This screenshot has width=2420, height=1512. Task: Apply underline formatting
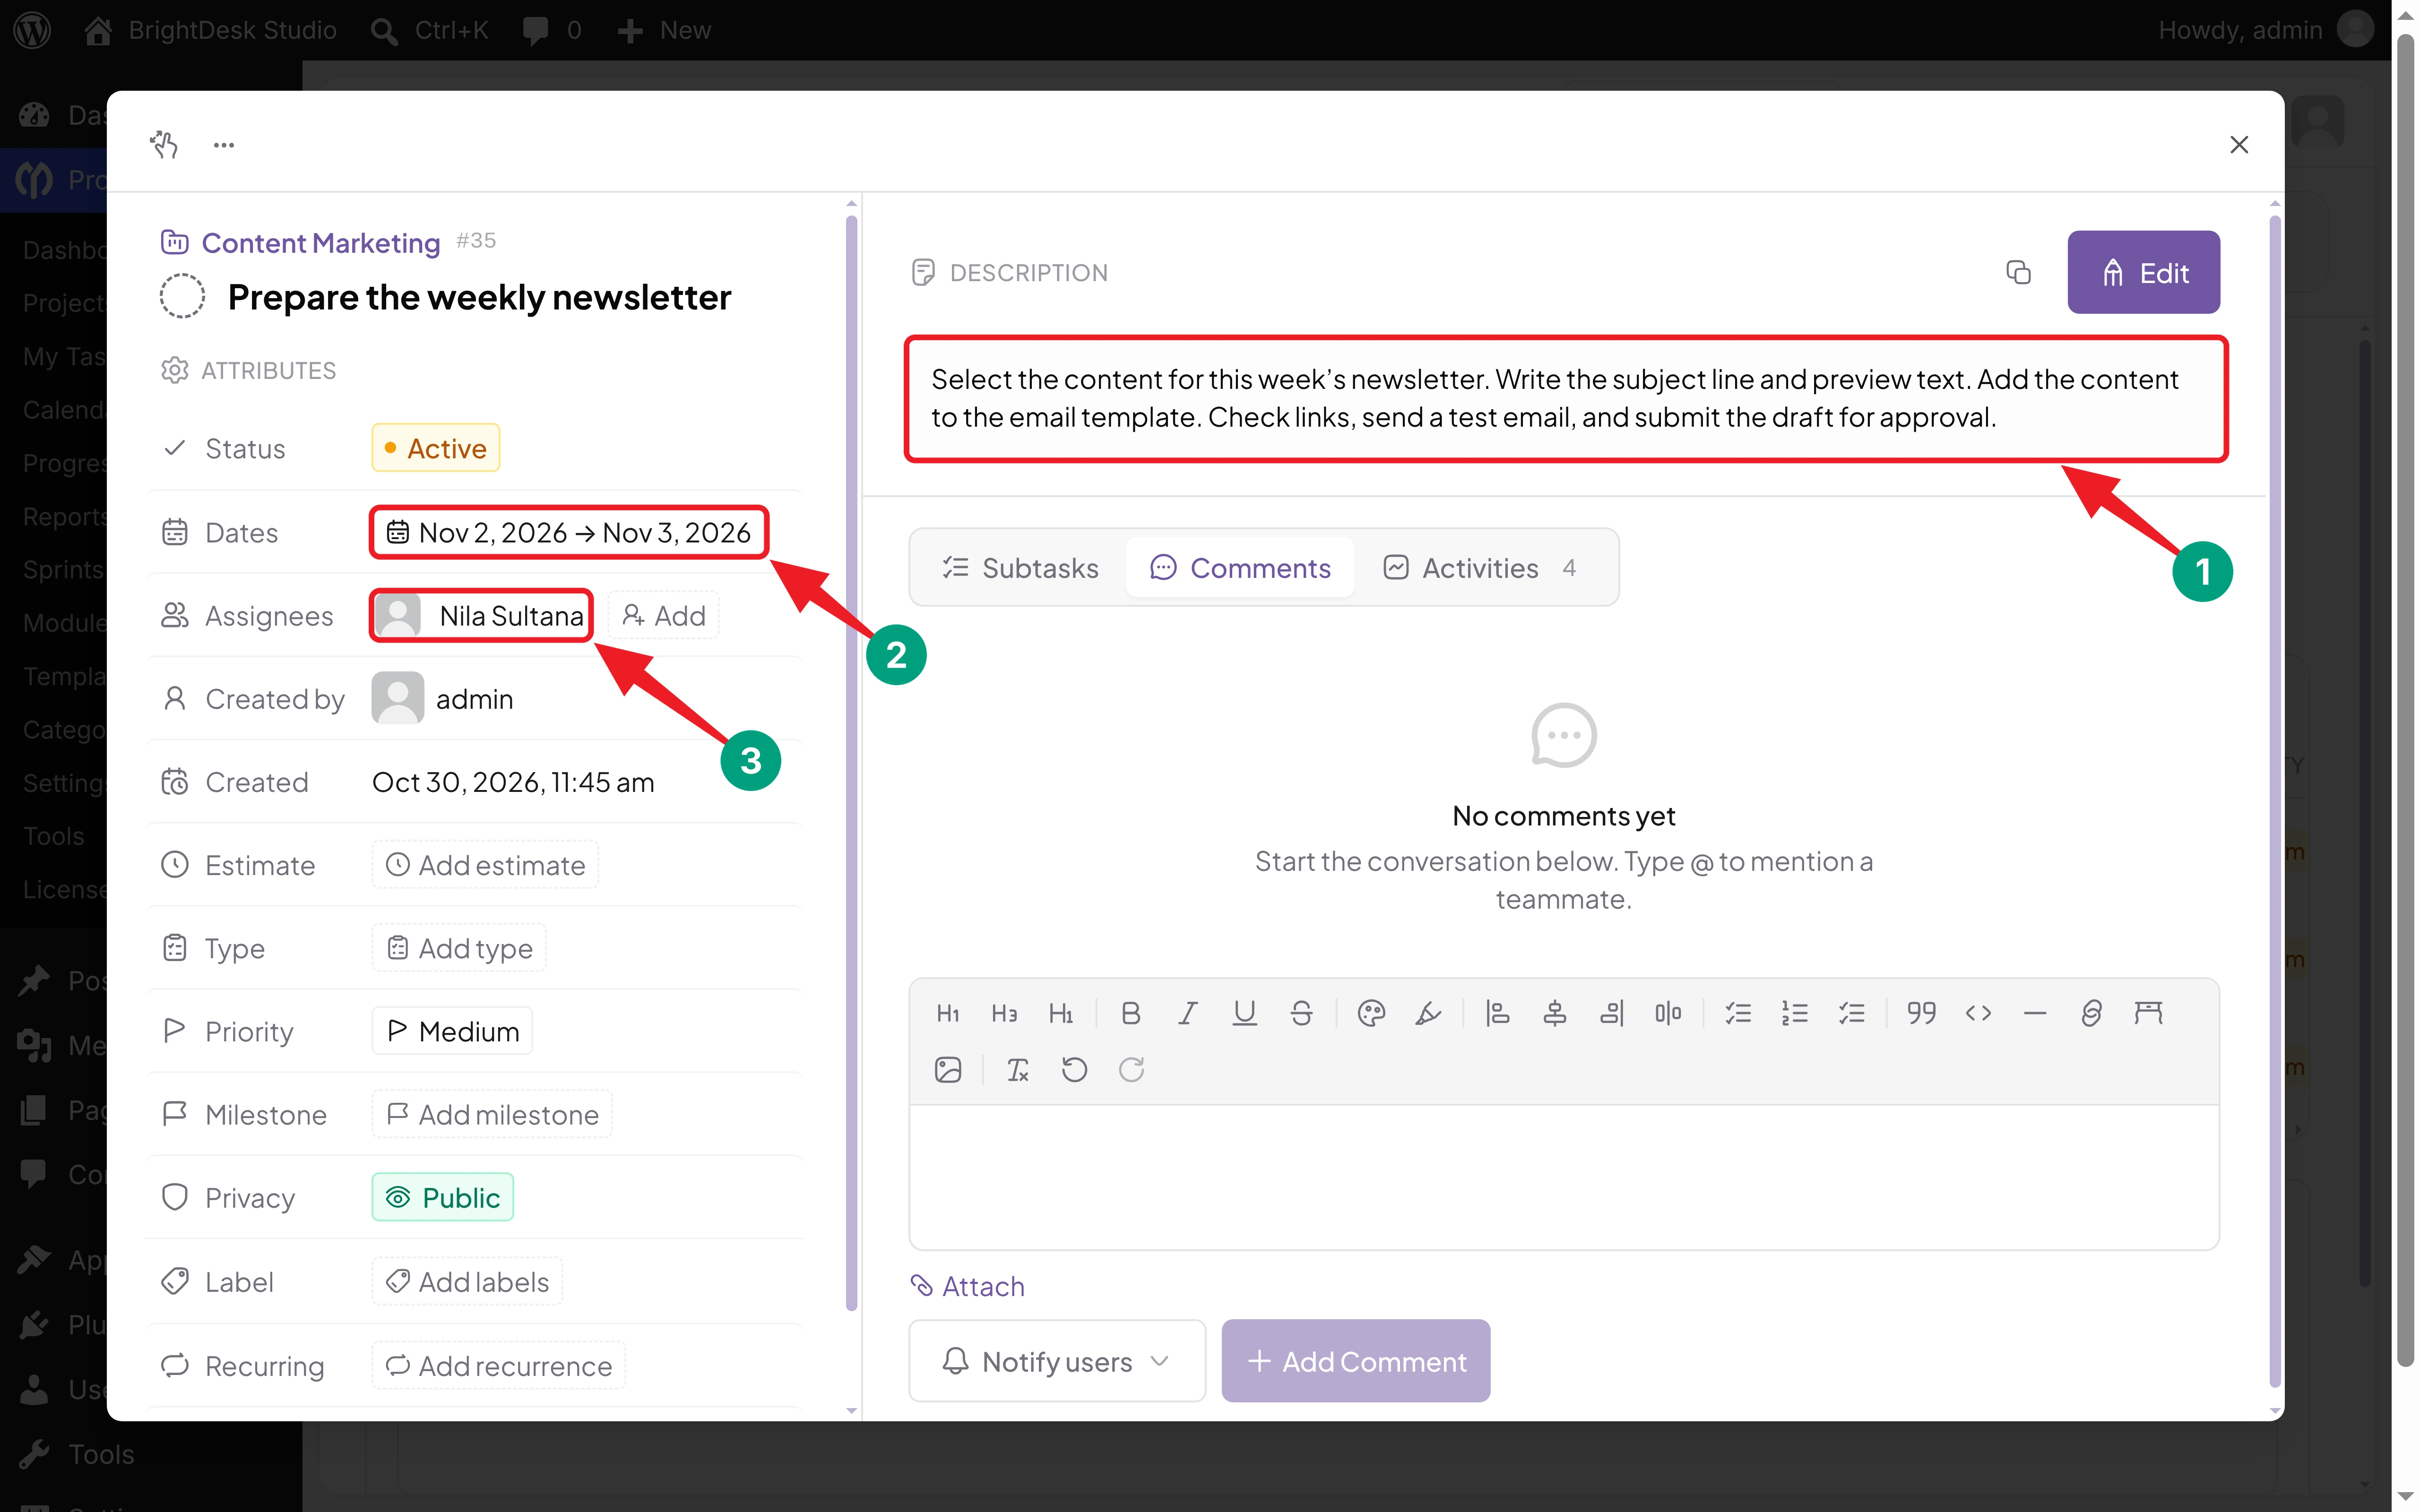tap(1244, 1013)
